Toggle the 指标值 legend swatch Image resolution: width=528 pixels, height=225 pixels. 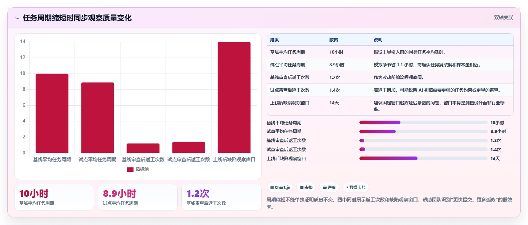pyautogui.click(x=130, y=169)
